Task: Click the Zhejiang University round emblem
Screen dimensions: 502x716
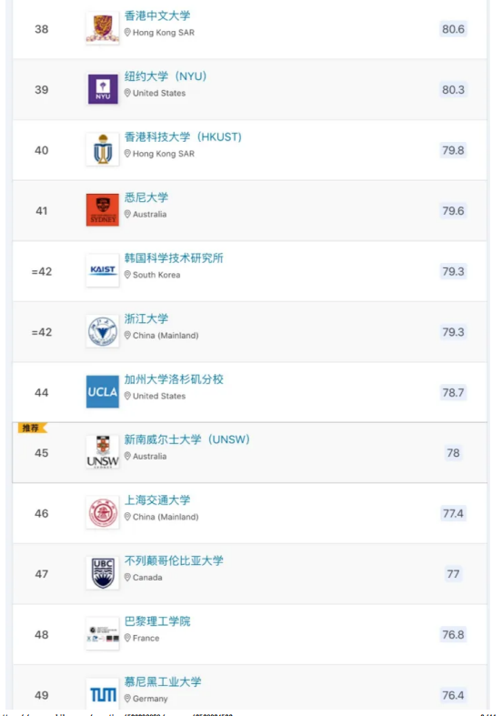Action: pyautogui.click(x=103, y=331)
